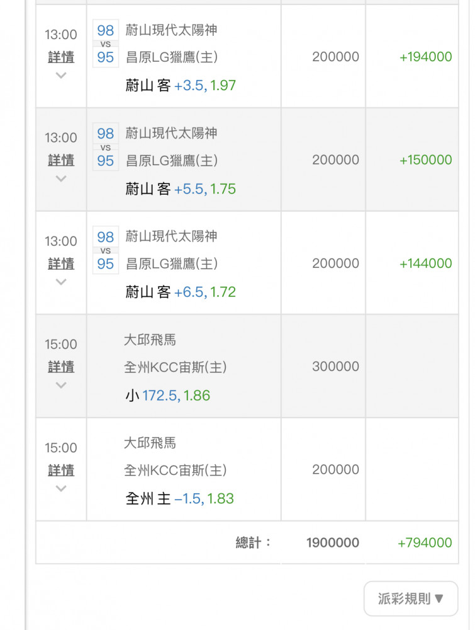This screenshot has height=630, width=475.
Task: Expand chevron under 詳情 for 全州 主 -1.5 bet
Action: [61, 489]
